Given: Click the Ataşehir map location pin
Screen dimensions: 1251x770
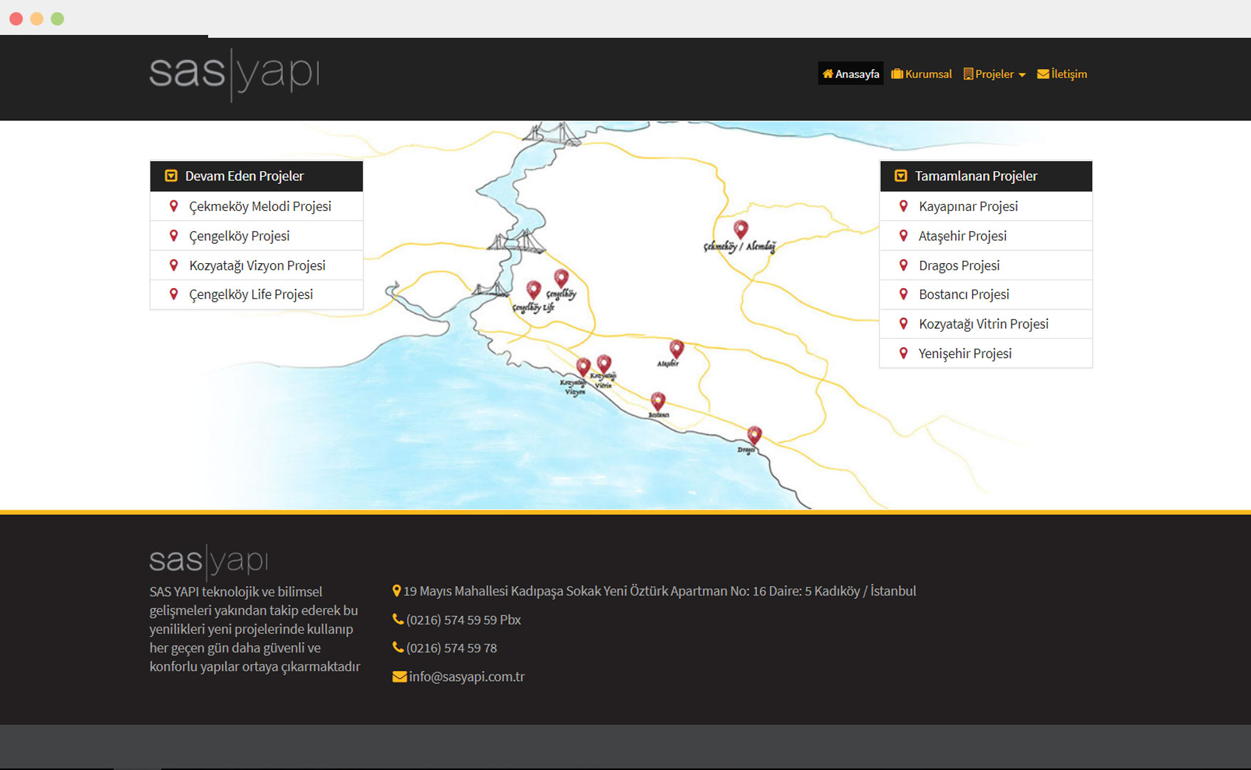Looking at the screenshot, I should click(x=676, y=349).
